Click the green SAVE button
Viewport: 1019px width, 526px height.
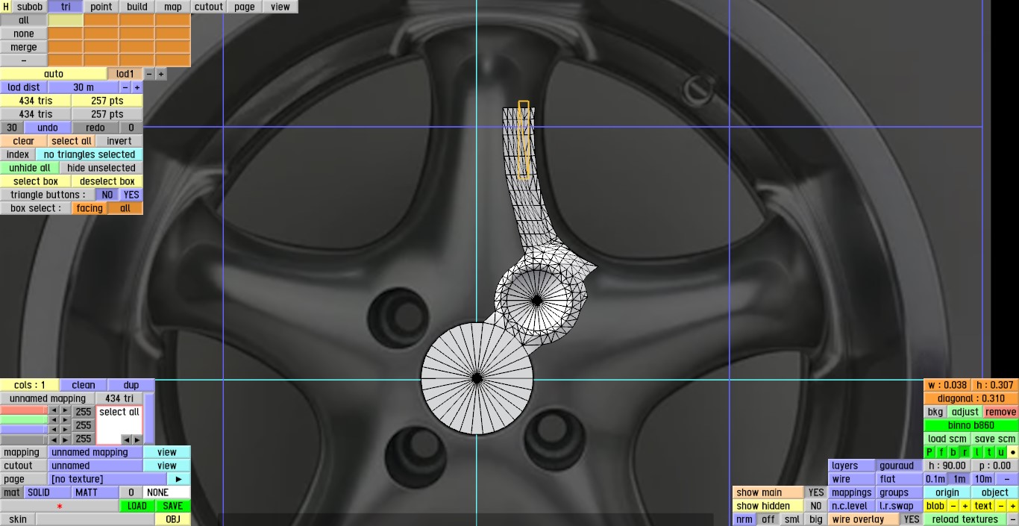click(173, 506)
